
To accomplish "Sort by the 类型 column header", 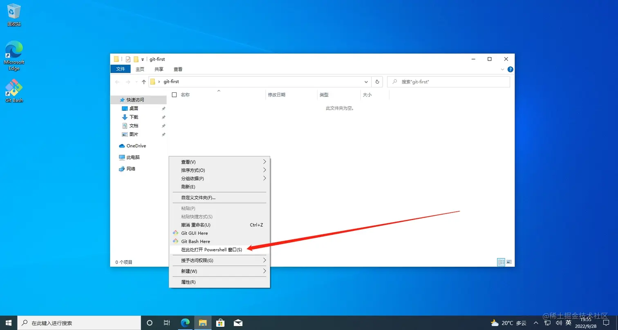I will point(324,95).
